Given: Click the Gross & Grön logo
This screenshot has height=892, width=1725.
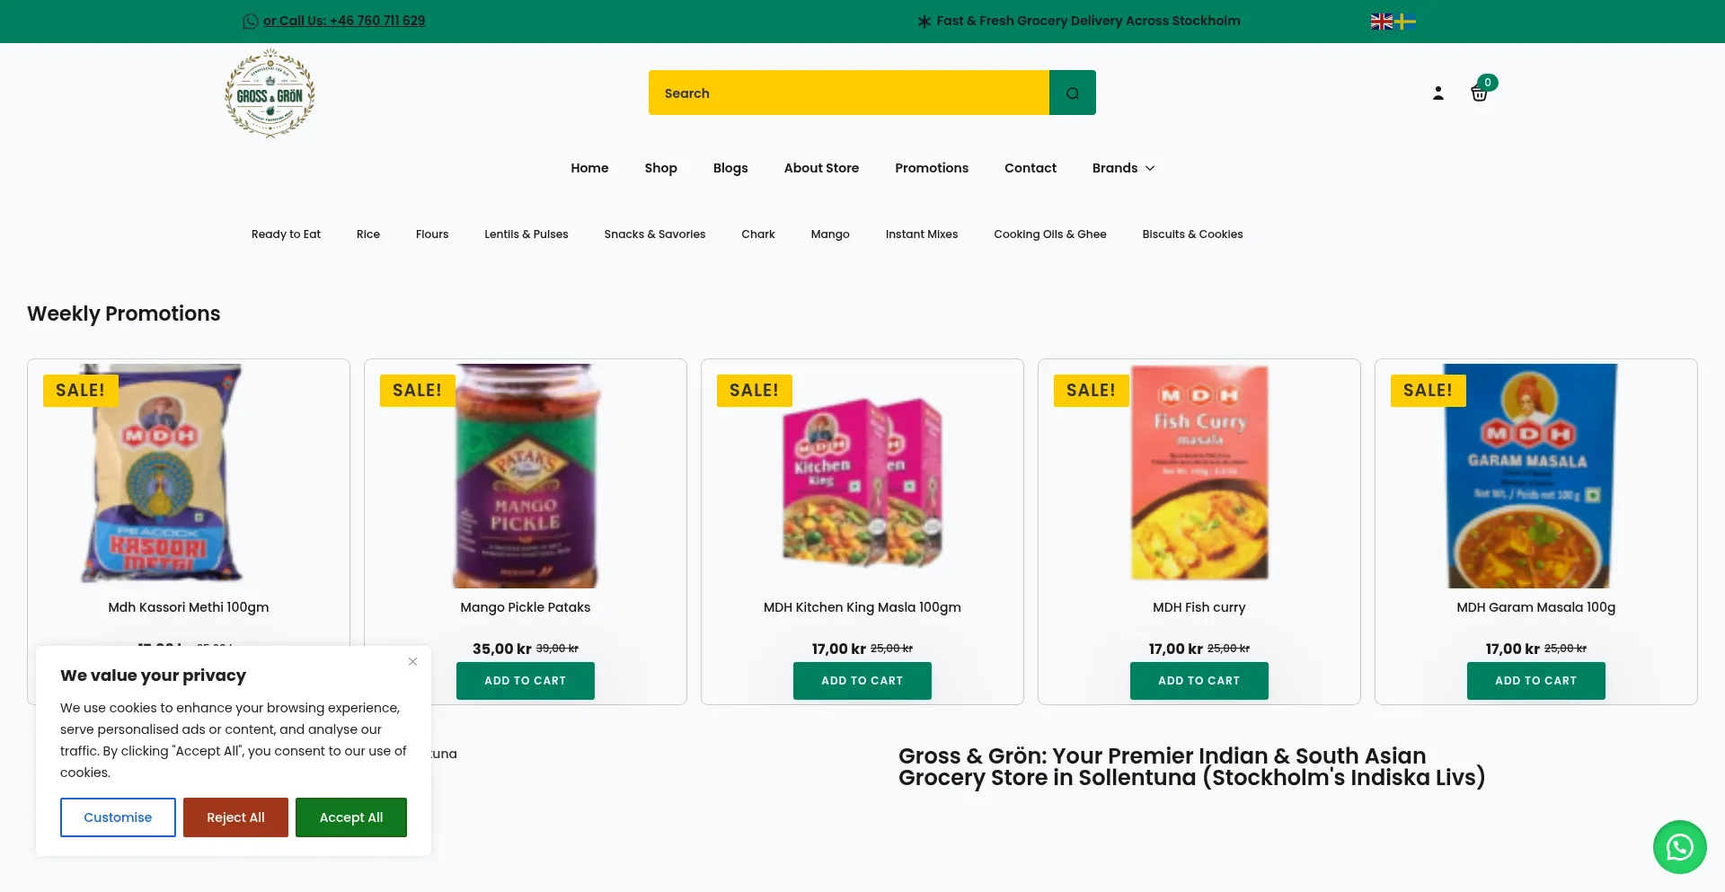Looking at the screenshot, I should click(270, 93).
